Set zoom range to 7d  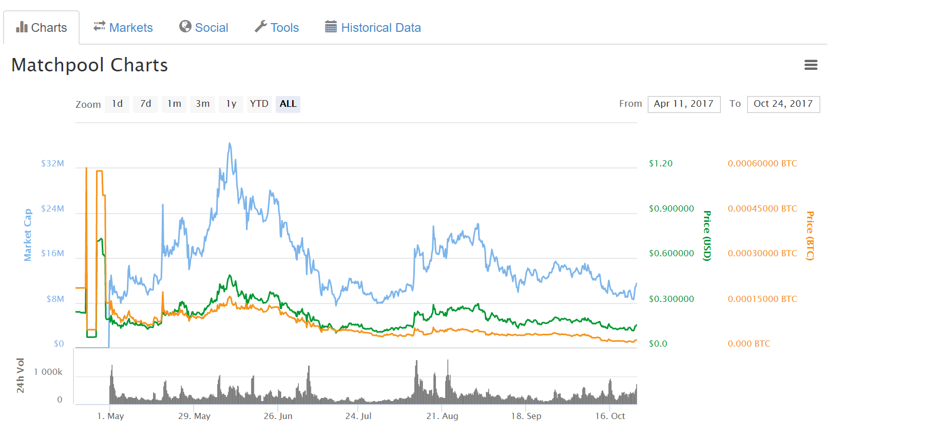[x=146, y=104]
